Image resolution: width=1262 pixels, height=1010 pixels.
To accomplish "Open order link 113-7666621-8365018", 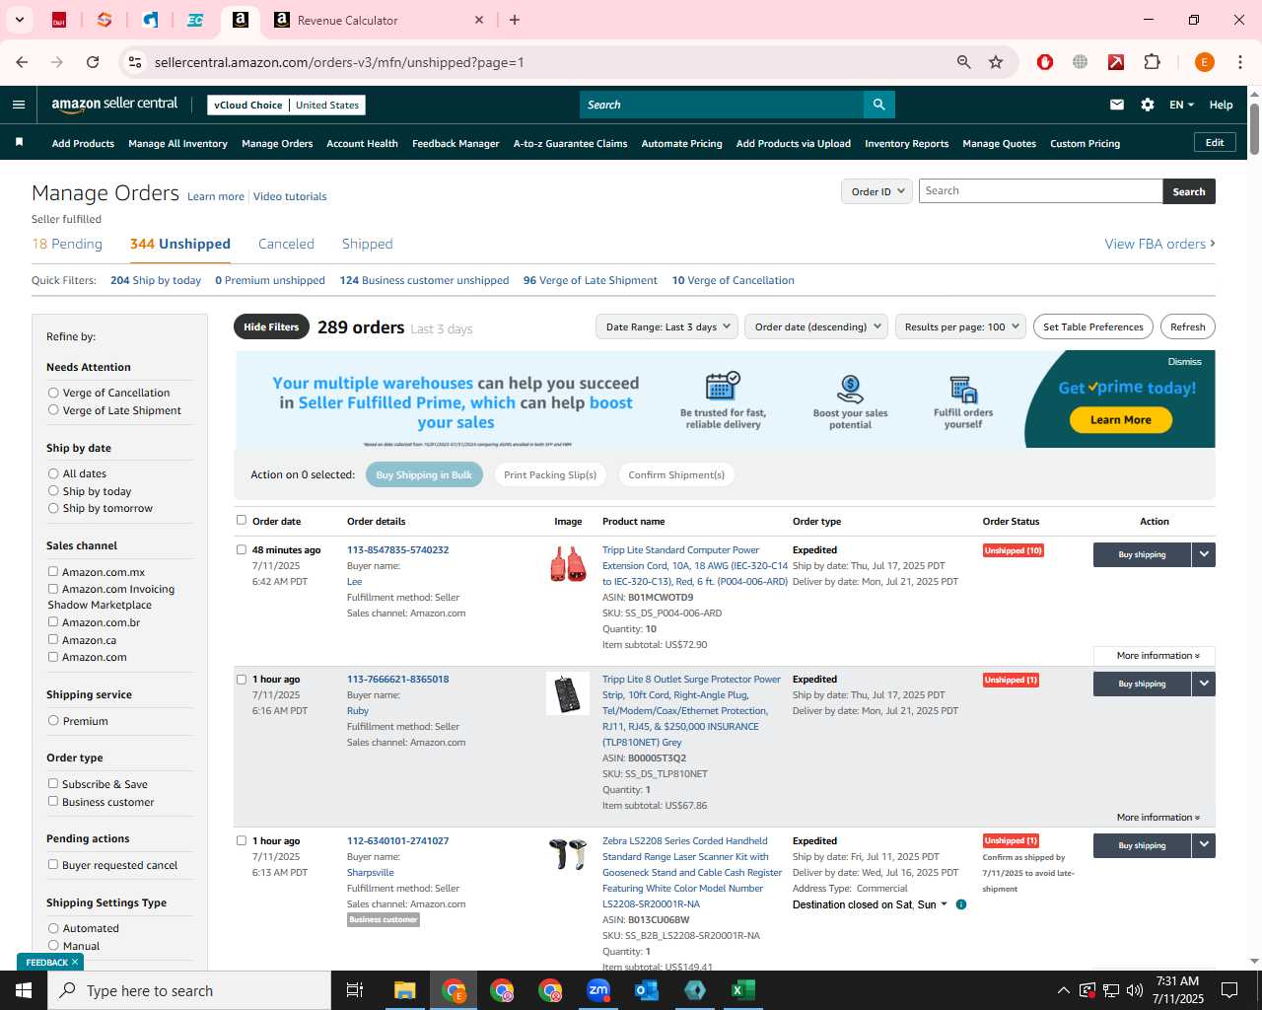I will click(x=397, y=679).
